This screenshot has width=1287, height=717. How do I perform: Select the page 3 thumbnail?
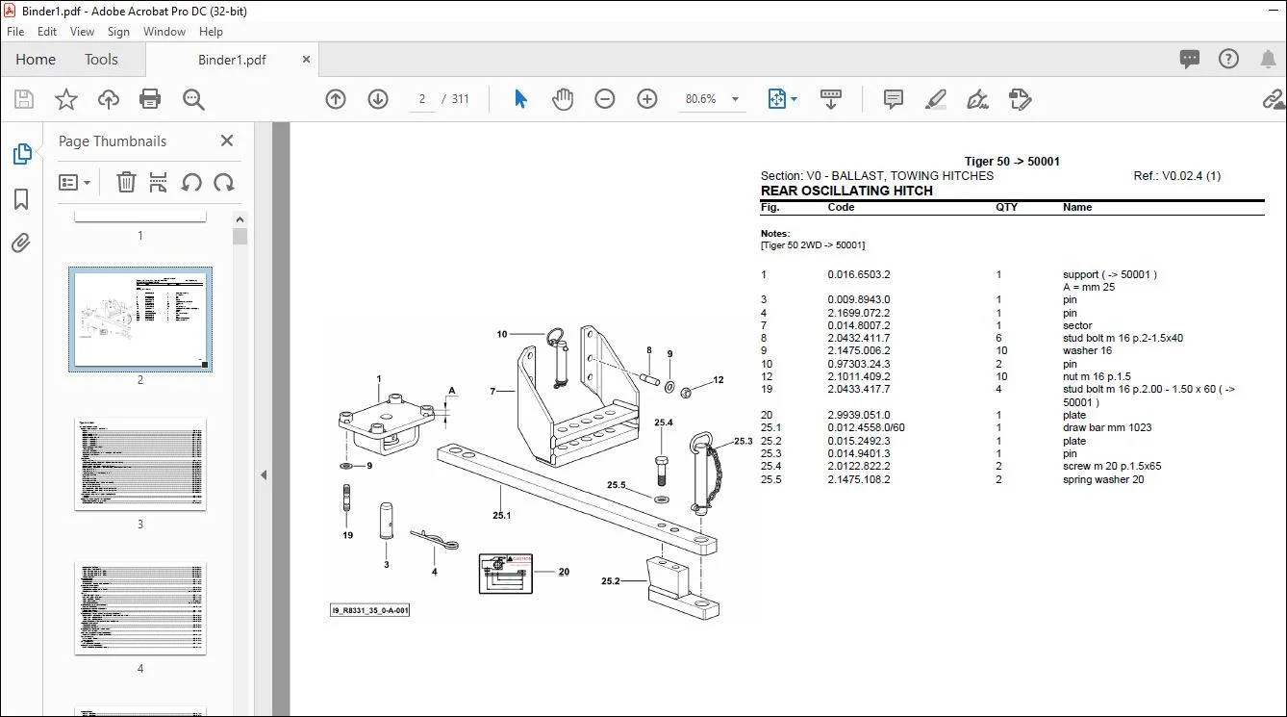(x=140, y=464)
